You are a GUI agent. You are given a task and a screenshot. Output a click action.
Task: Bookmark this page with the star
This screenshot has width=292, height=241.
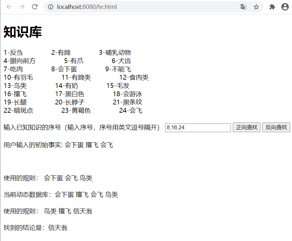[x=256, y=7]
